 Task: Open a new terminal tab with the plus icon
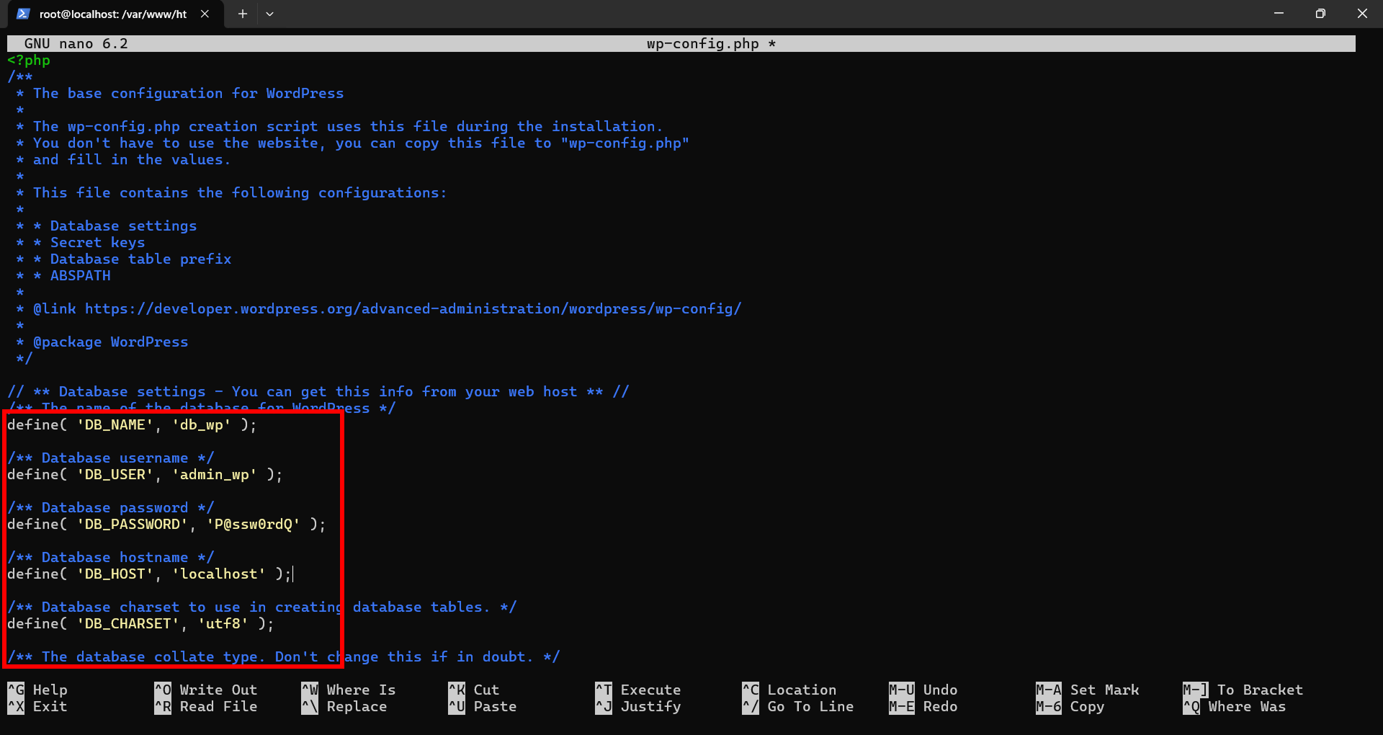coord(242,14)
